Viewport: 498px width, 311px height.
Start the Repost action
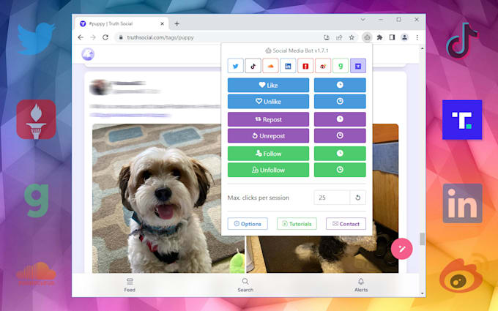coord(268,119)
